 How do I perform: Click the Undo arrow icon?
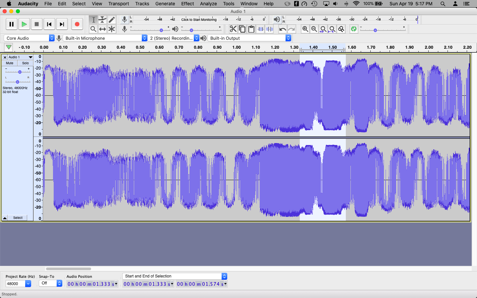[282, 29]
